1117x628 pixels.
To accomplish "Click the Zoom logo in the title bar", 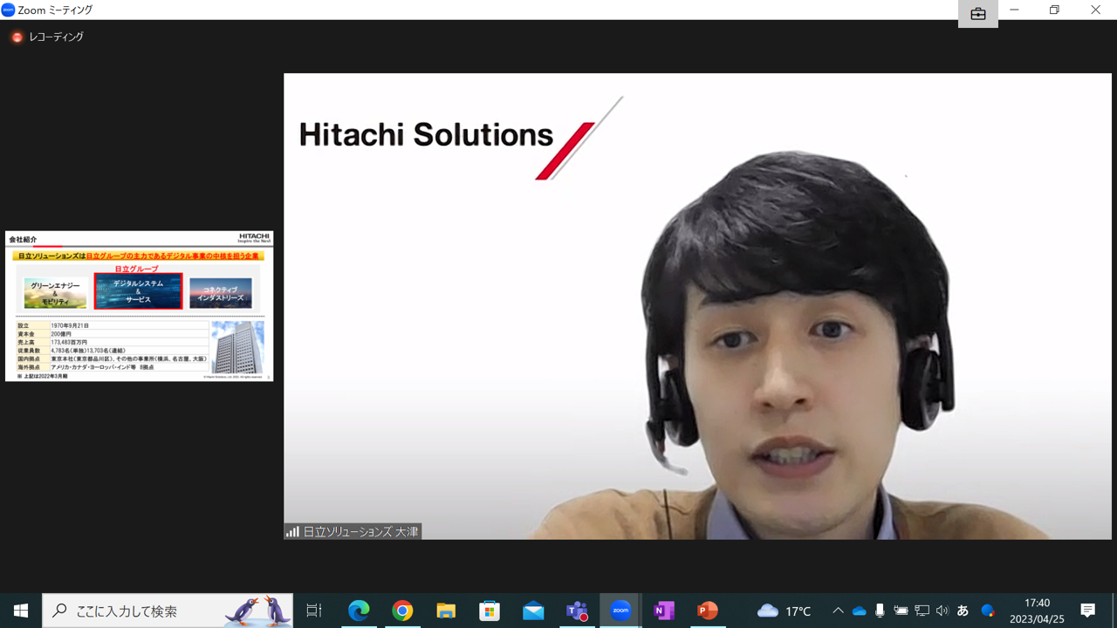I will [x=9, y=10].
